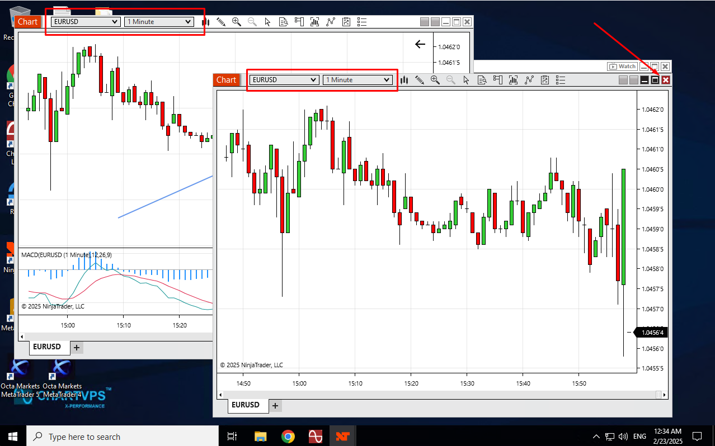
Task: Click bar type candlestick icon in back chart
Action: 205,22
